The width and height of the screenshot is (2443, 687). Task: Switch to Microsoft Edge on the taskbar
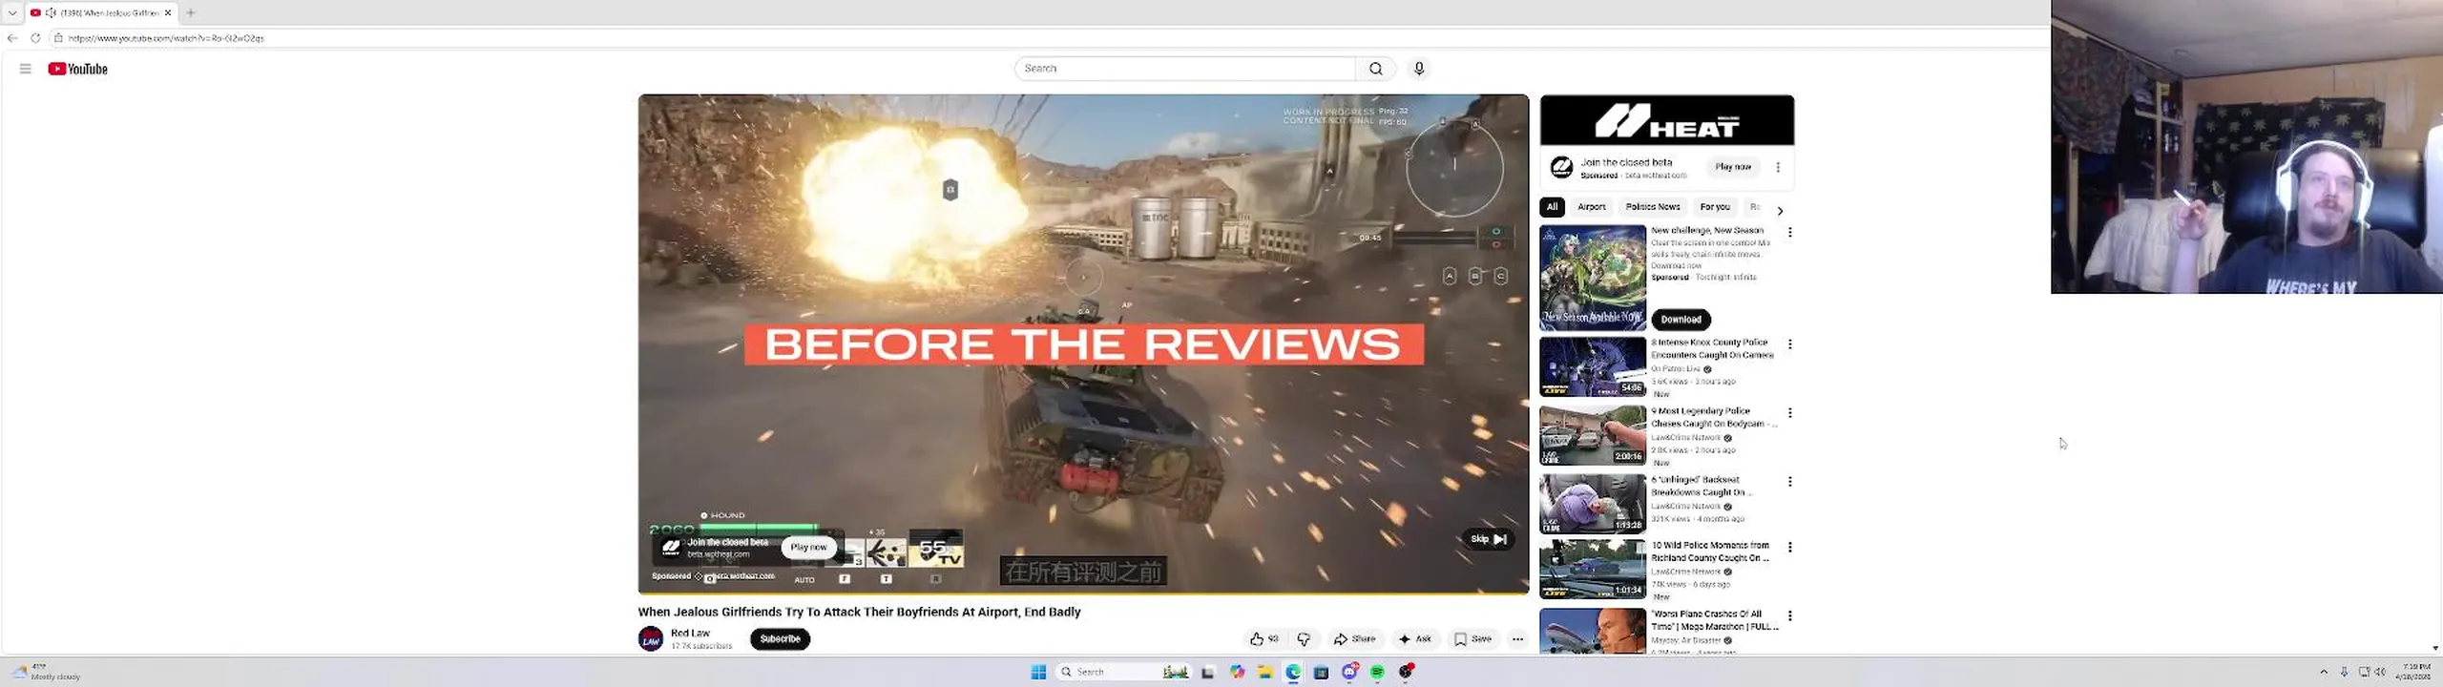1293,672
